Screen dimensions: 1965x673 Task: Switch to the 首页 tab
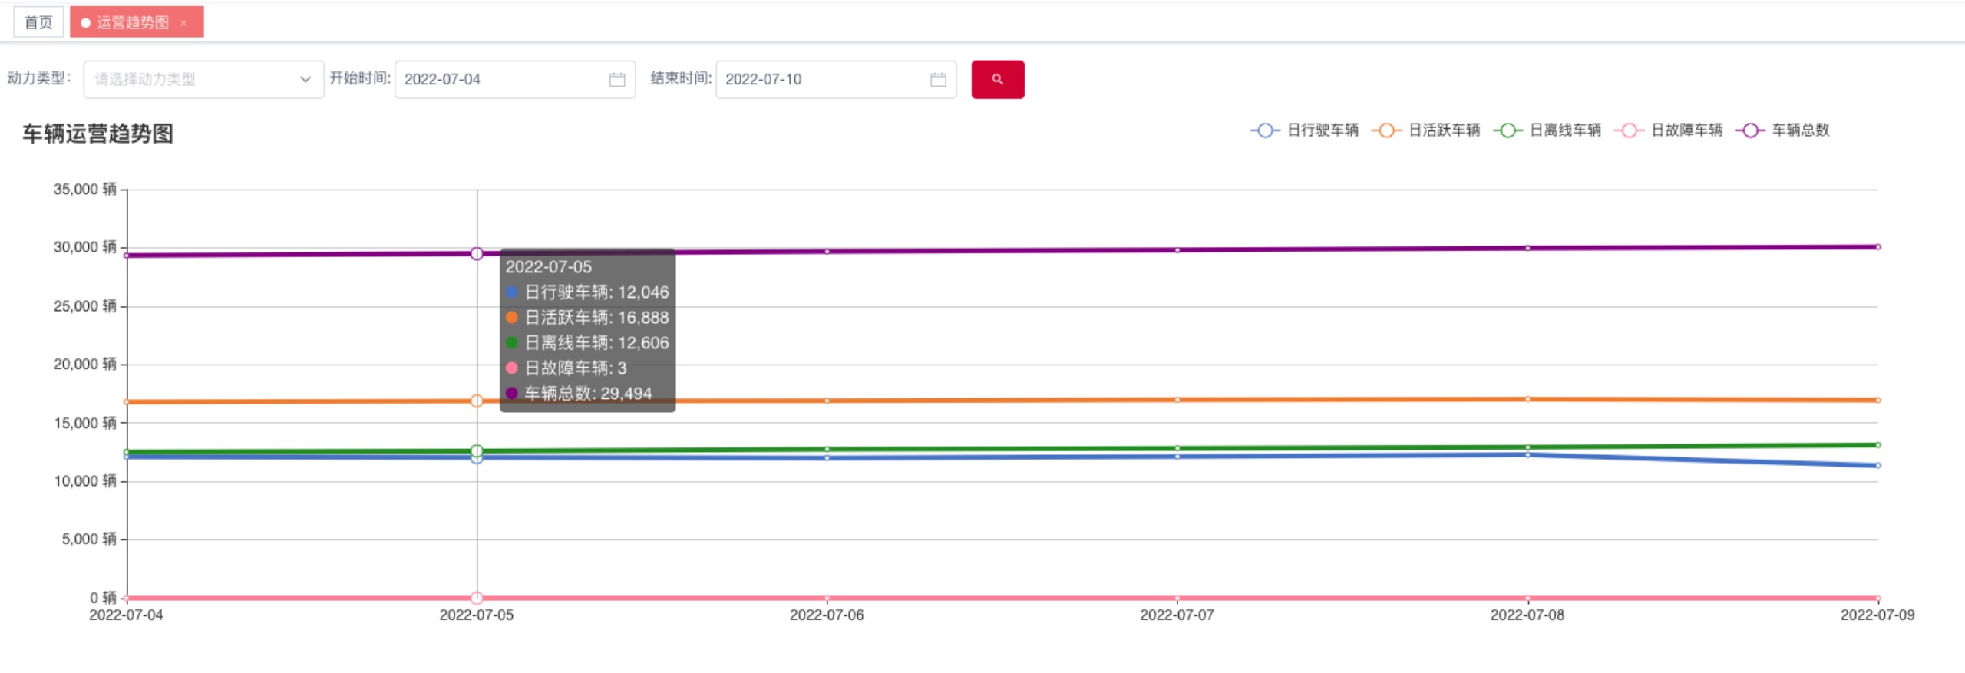coord(38,22)
